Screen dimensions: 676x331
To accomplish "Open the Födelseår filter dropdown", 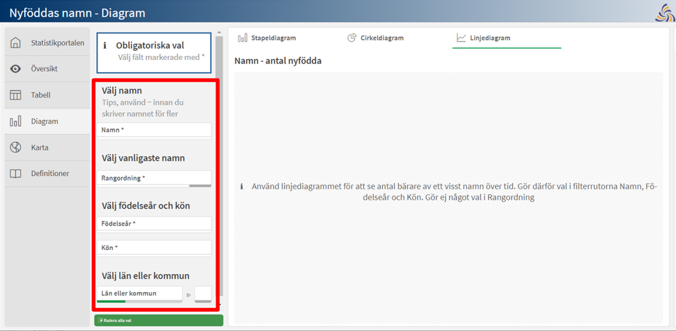I will (154, 224).
